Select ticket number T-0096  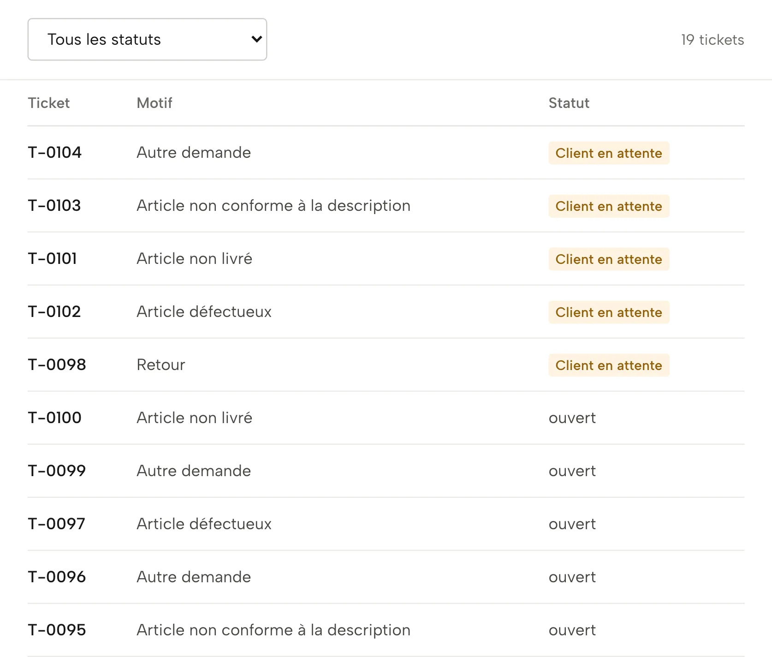[57, 577]
